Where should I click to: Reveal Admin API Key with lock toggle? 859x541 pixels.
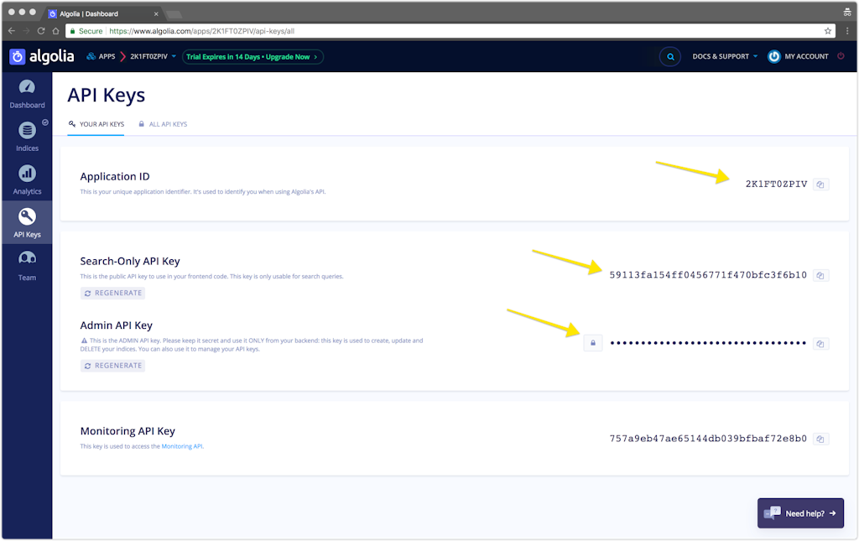[x=593, y=343]
